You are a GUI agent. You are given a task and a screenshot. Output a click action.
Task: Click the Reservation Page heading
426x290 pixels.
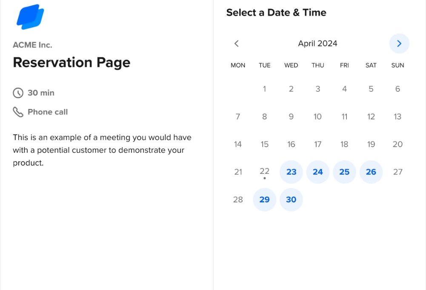click(71, 63)
